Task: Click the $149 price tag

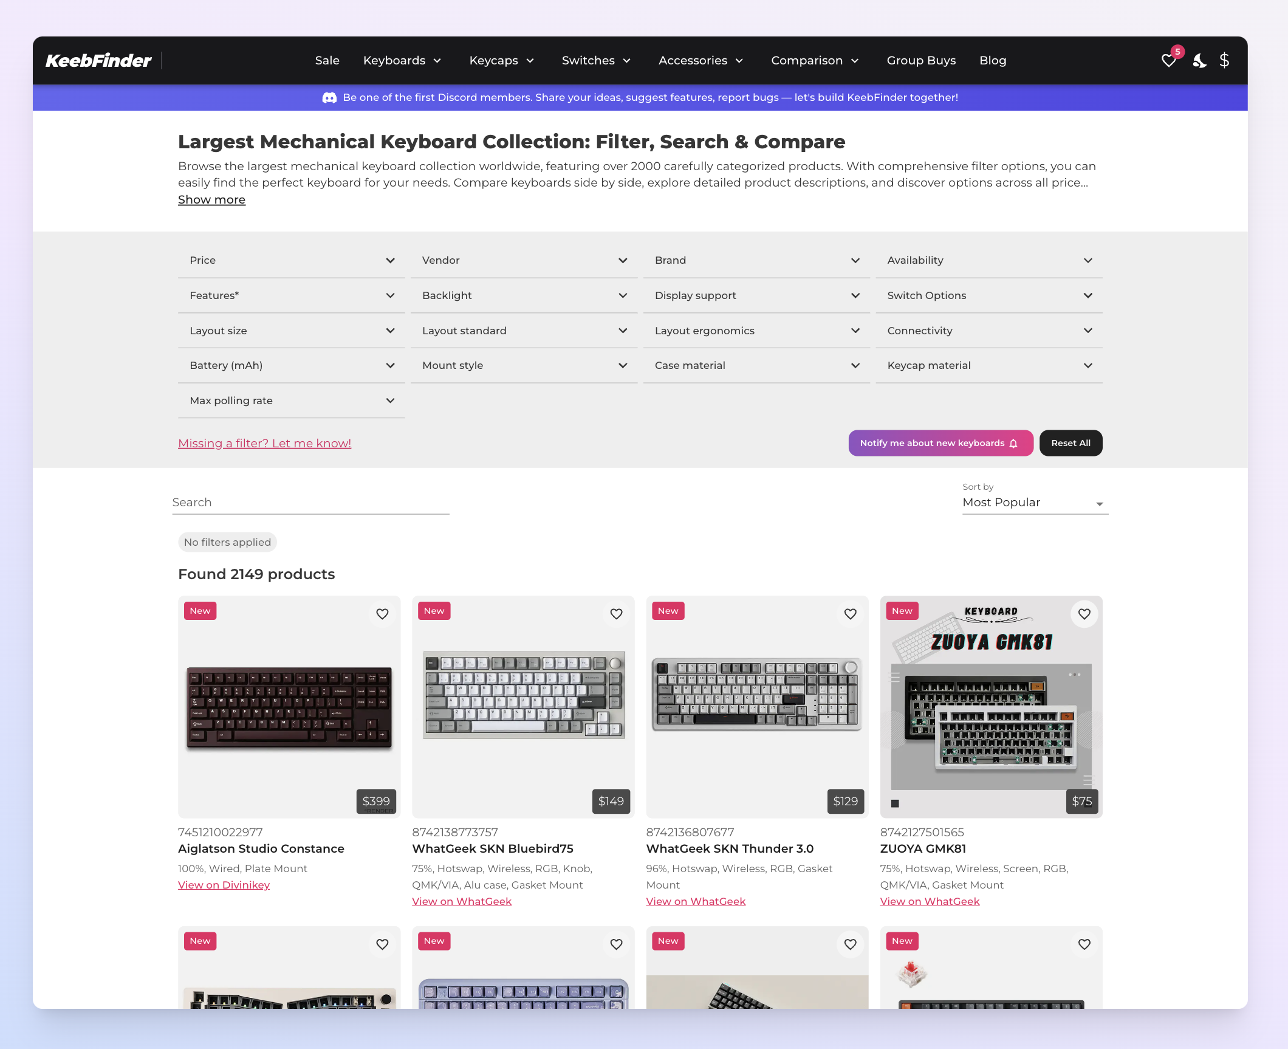Action: (611, 802)
